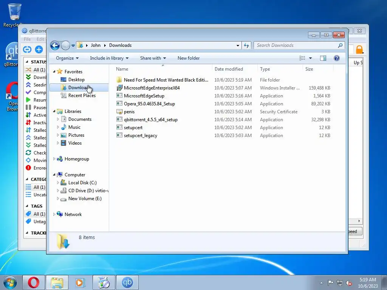Viewport: 387px width, 290px height.
Task: Open the Pictures library
Action: [x=76, y=135]
